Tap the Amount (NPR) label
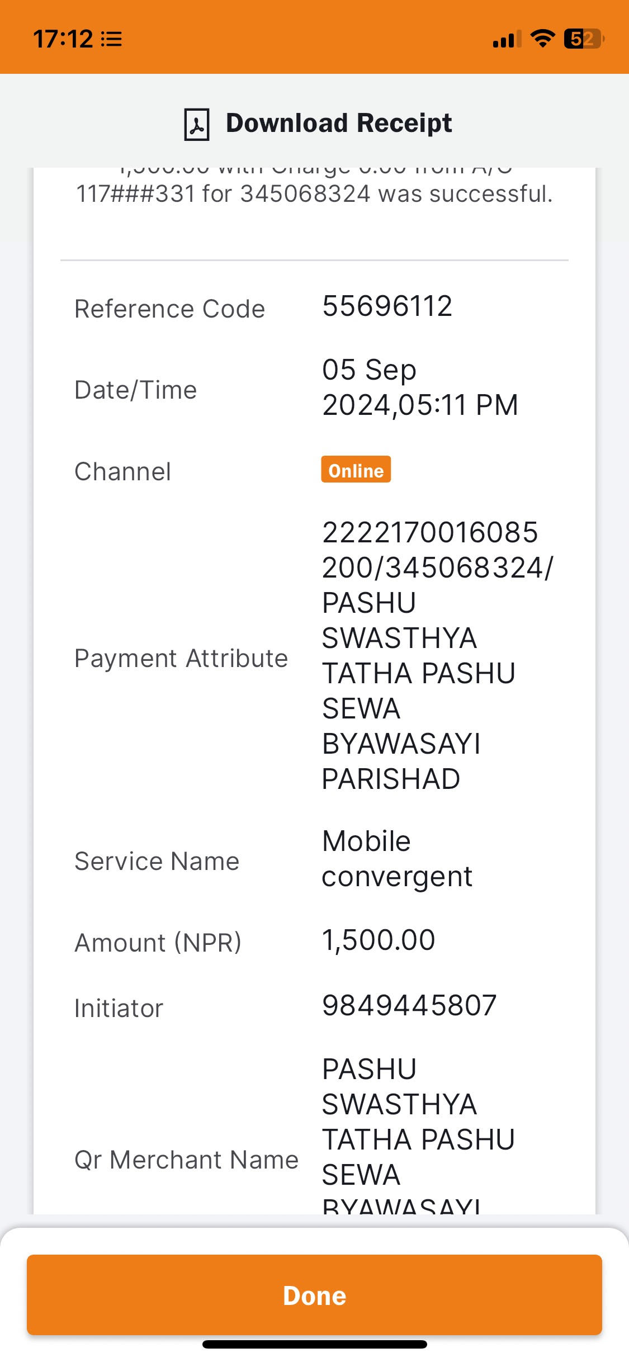Image resolution: width=629 pixels, height=1362 pixels. pyautogui.click(x=158, y=943)
